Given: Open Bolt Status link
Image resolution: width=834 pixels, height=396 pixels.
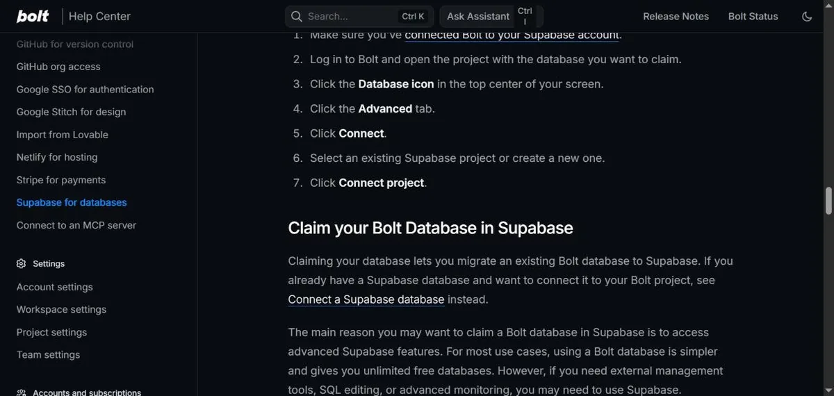Looking at the screenshot, I should point(753,17).
